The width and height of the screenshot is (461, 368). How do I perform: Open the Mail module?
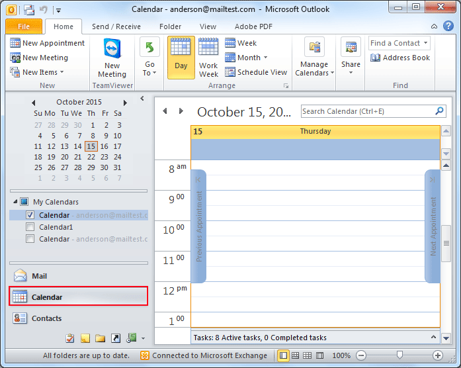coord(79,276)
